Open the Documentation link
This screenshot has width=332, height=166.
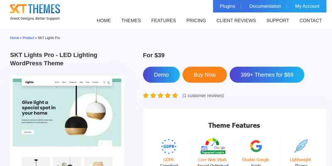coord(265,6)
